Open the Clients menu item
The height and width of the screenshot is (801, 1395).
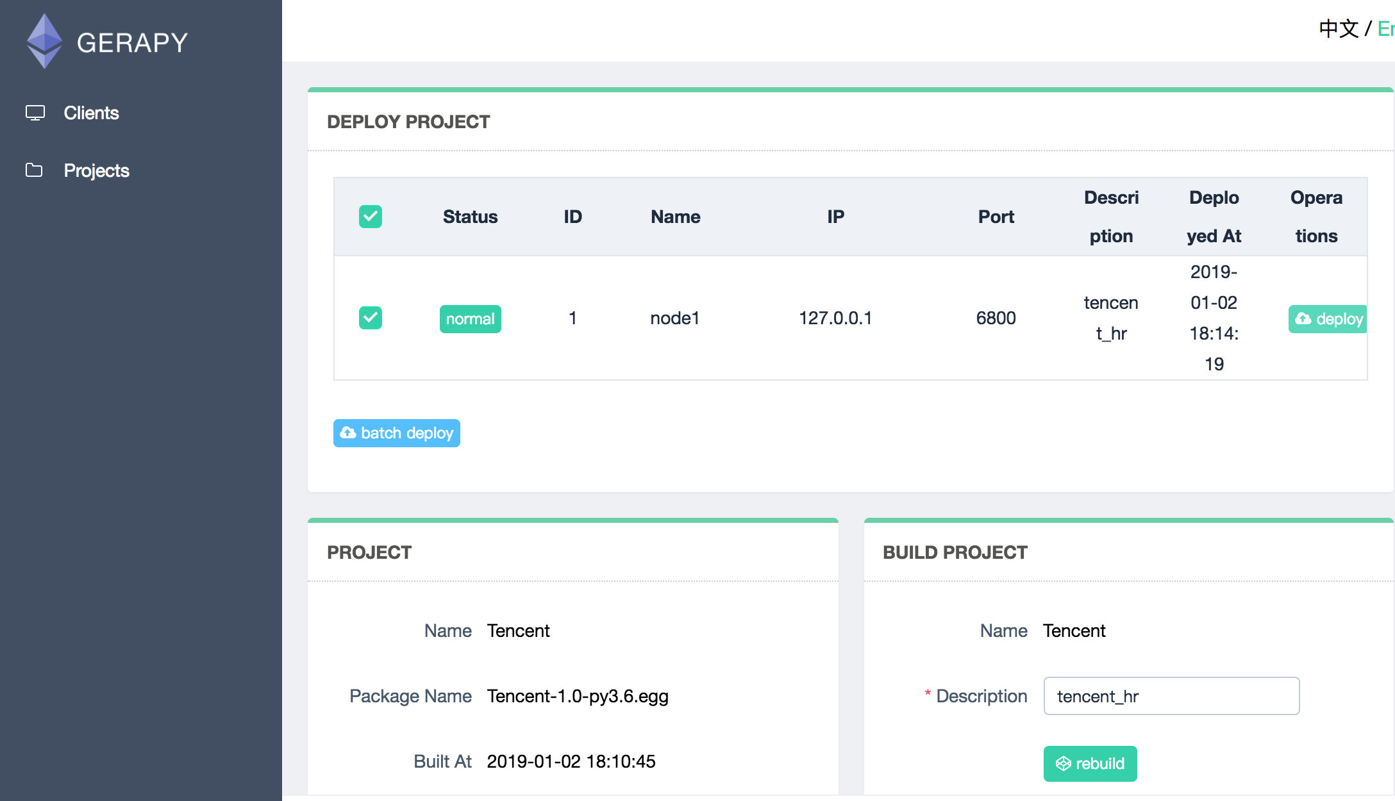pos(91,113)
